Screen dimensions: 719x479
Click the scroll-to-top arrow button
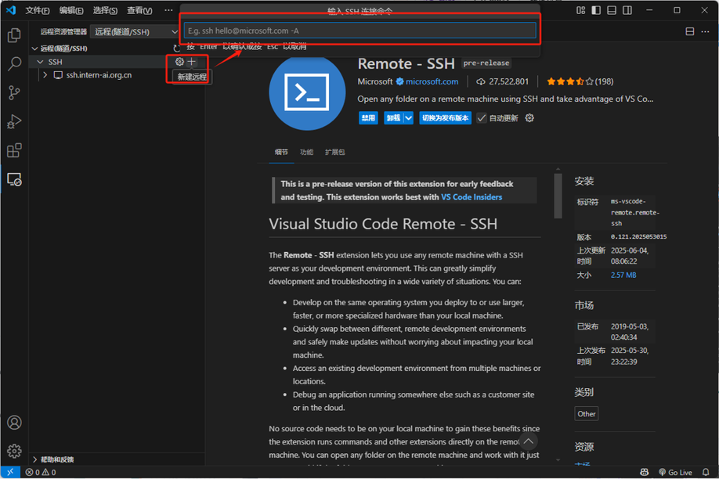(528, 441)
